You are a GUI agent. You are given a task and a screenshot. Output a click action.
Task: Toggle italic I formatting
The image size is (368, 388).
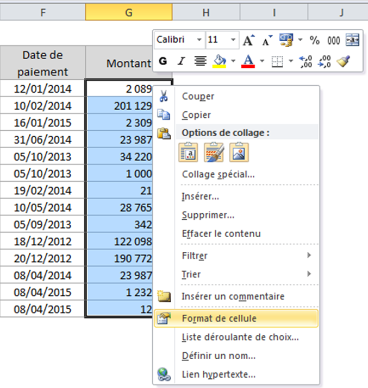(182, 61)
